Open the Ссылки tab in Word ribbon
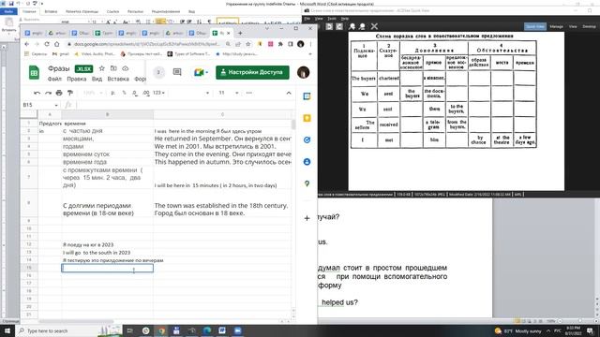Viewport: 600px width, 337px height. (112, 11)
